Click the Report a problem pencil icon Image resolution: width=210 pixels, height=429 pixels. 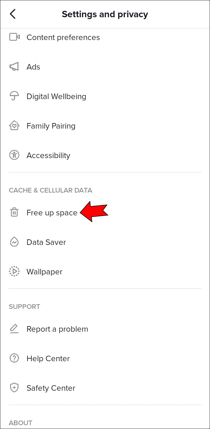click(x=14, y=329)
